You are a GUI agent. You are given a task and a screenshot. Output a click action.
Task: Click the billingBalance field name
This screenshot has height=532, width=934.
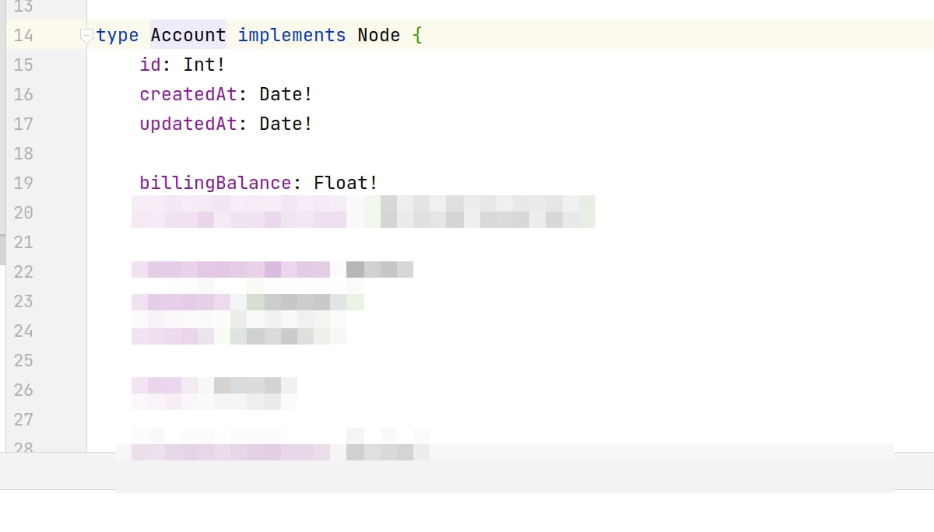(x=216, y=183)
